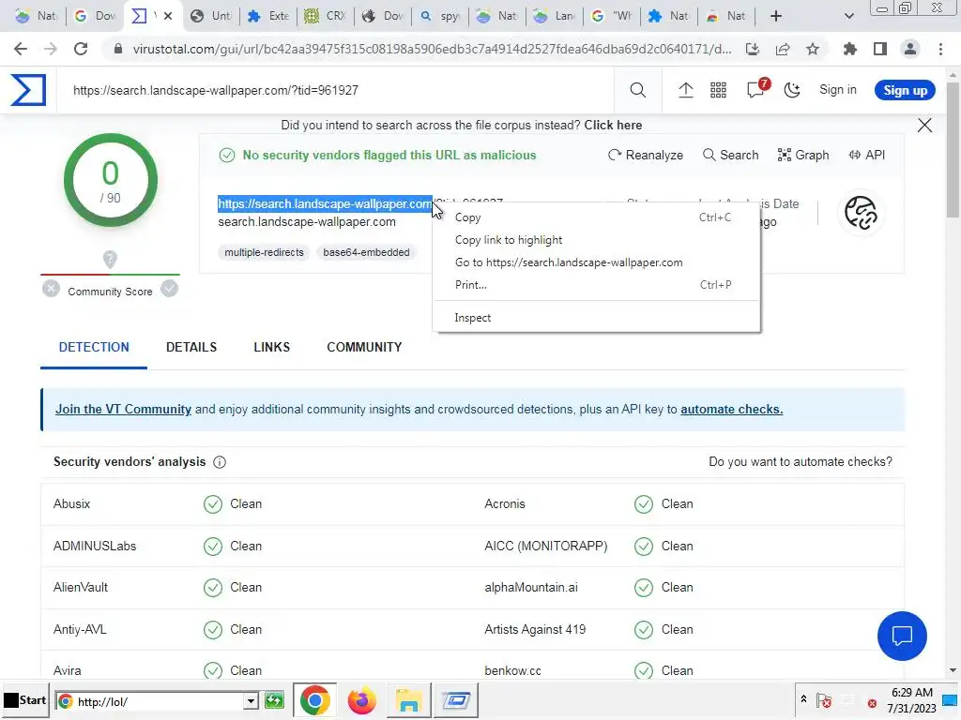
Task: Click Sign in link
Action: [x=838, y=90]
